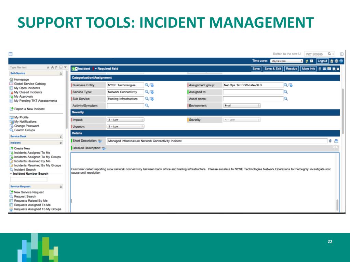Click the magnifier beside Assignment group field

[285, 85]
